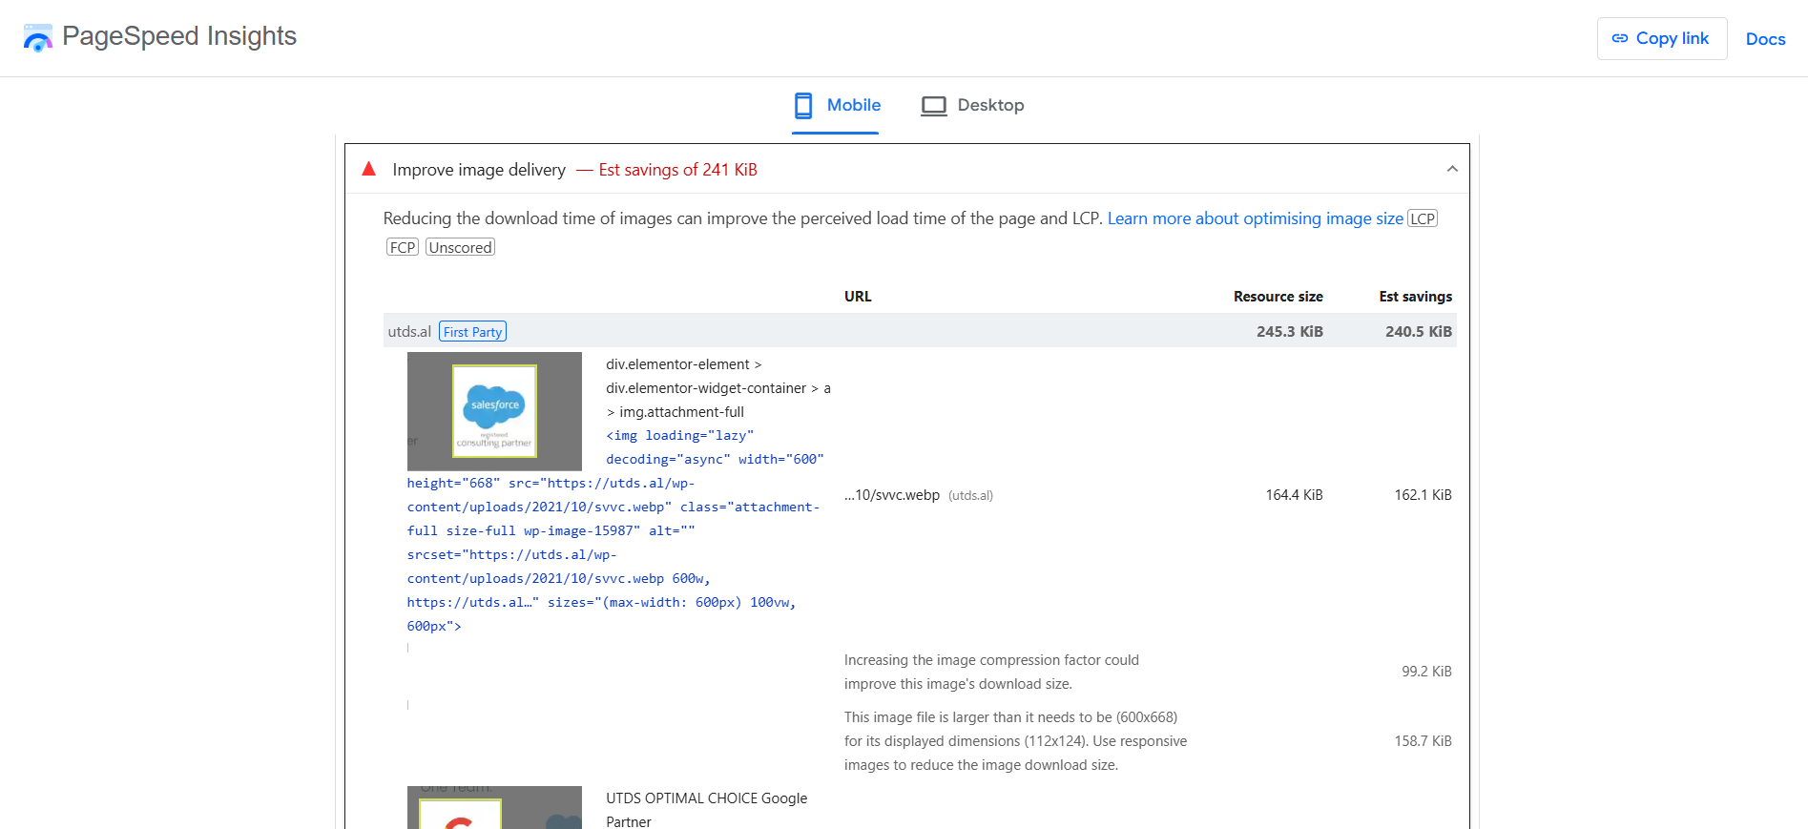Click the partially visible Google Partner thumbnail
The height and width of the screenshot is (829, 1808).
pos(494,807)
